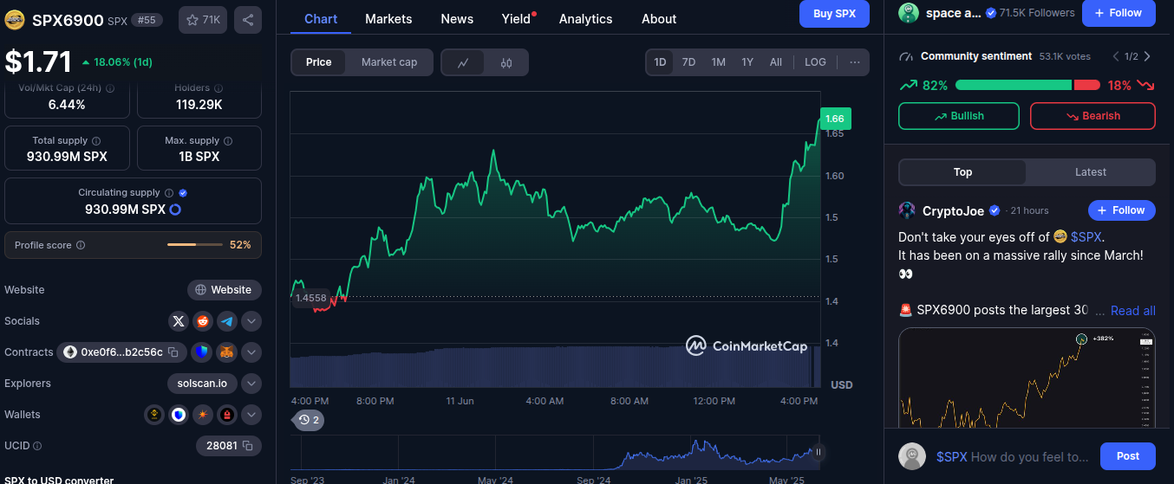Click the range handle on the chart timeline

tap(818, 451)
